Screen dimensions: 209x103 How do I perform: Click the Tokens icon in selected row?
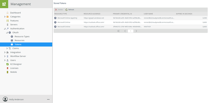tap(12, 44)
